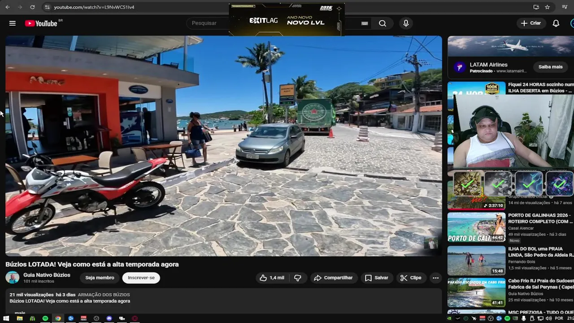
Task: Click the Fernando Gois channel name
Action: point(522,262)
